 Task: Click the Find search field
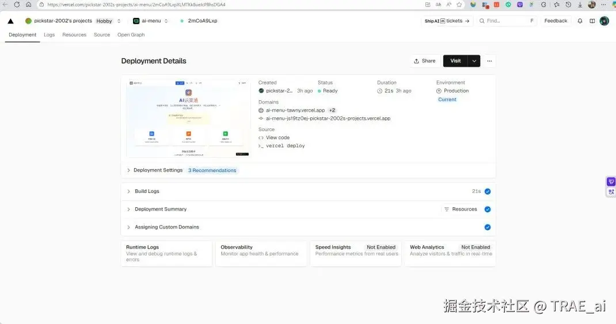pyautogui.click(x=507, y=21)
